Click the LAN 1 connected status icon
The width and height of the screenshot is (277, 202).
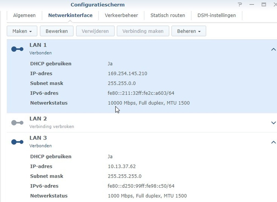point(17,49)
